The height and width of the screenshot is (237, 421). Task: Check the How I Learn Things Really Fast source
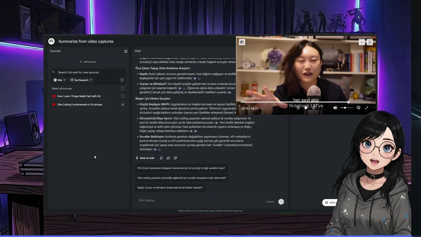coord(123,96)
